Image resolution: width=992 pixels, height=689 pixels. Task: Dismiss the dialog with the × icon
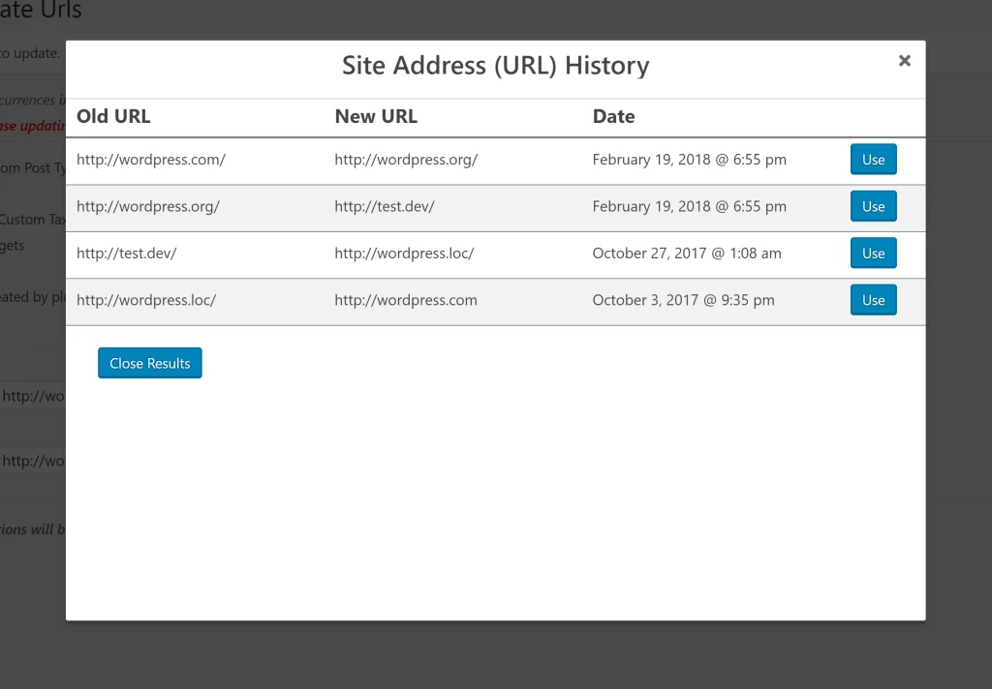coord(904,60)
